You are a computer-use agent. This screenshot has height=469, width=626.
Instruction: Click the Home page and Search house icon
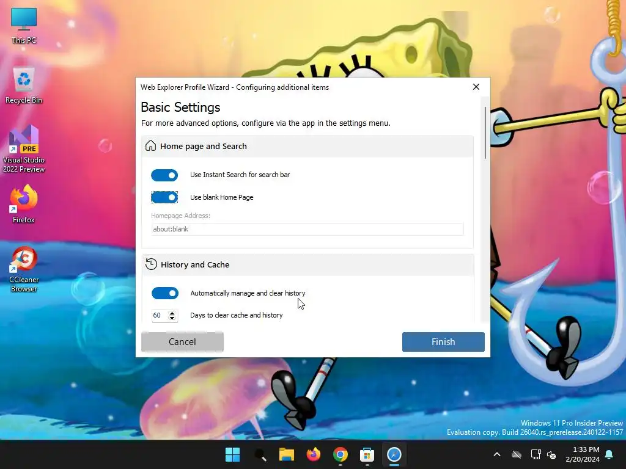150,146
